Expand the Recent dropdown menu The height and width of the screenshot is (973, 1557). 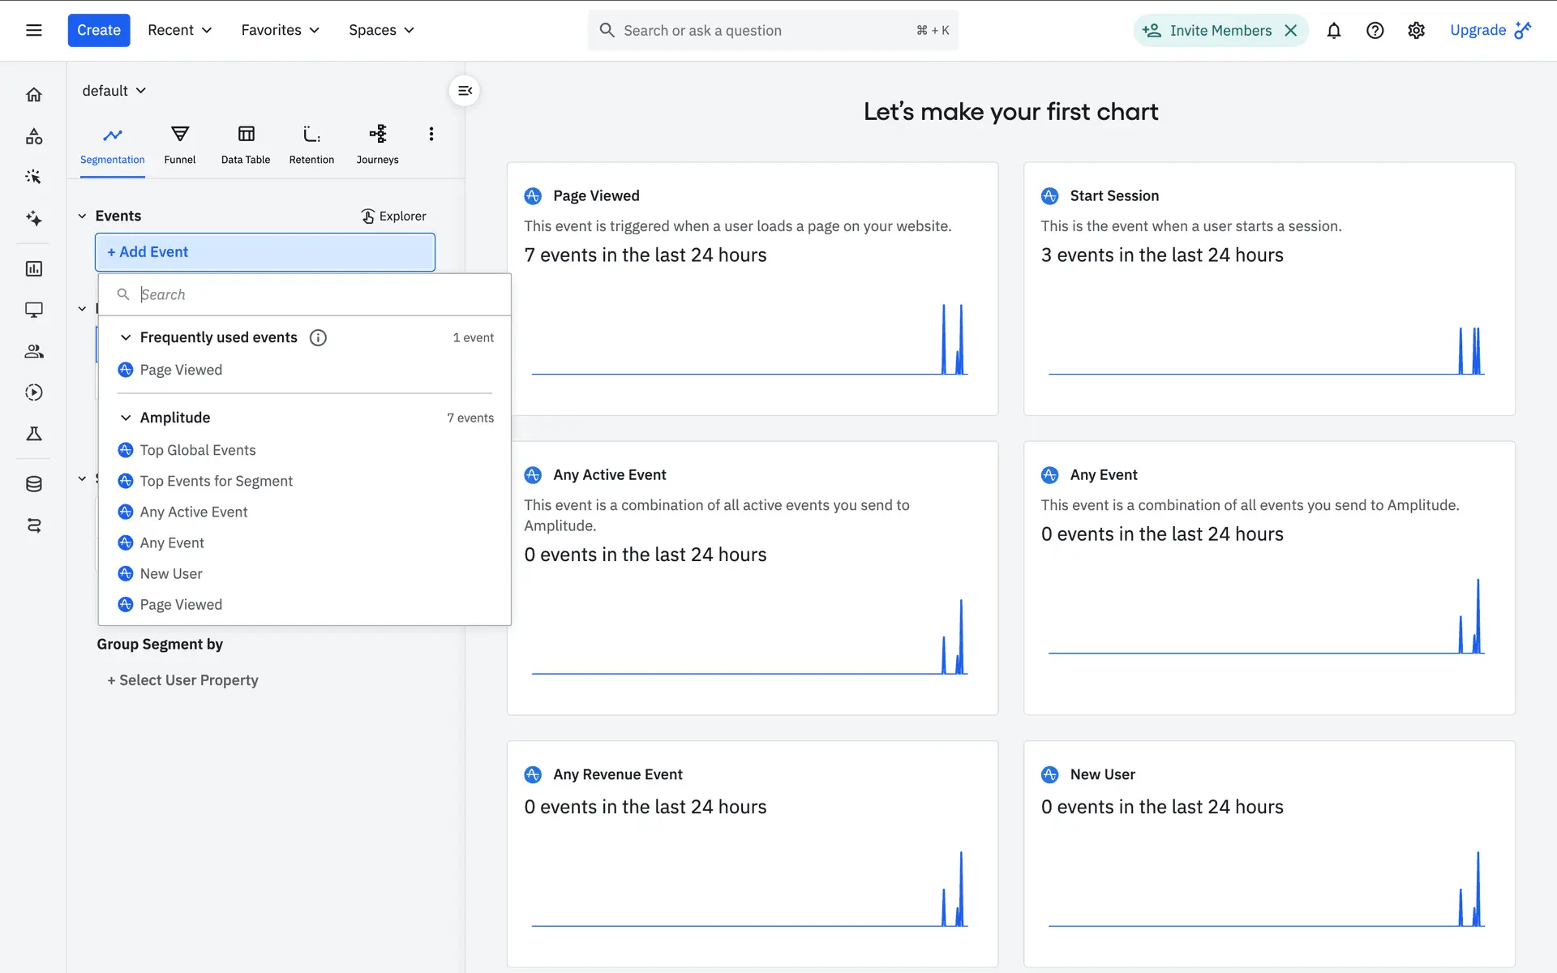(x=179, y=31)
